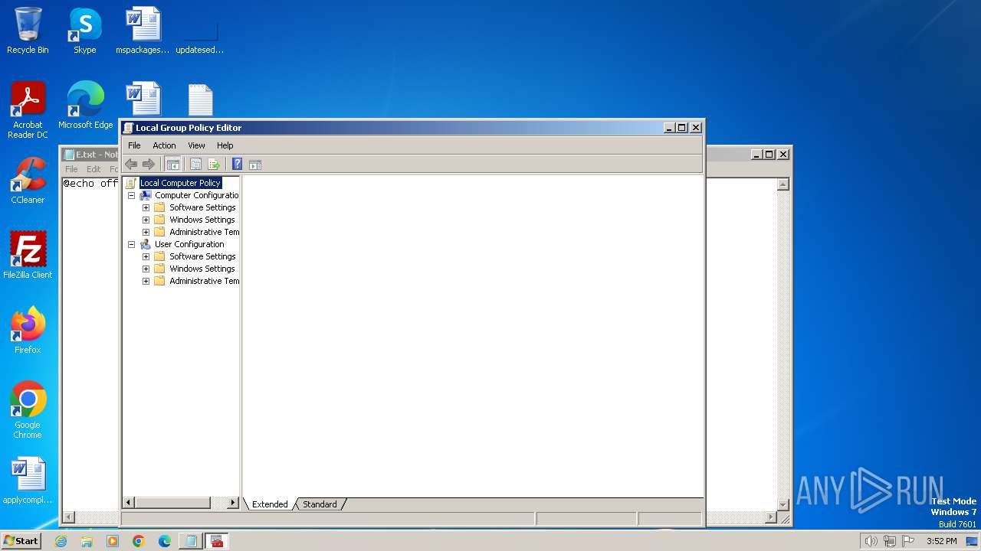Image resolution: width=981 pixels, height=551 pixels.
Task: Select the User Configuration tree label
Action: (189, 244)
